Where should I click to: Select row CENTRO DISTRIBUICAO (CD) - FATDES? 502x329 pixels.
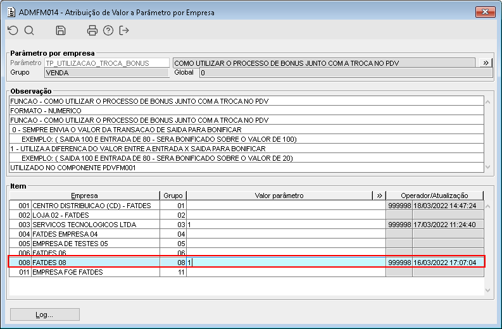tap(246, 206)
